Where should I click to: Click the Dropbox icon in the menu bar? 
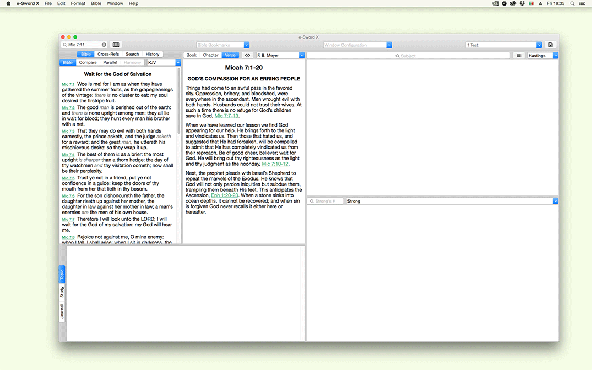click(x=522, y=3)
